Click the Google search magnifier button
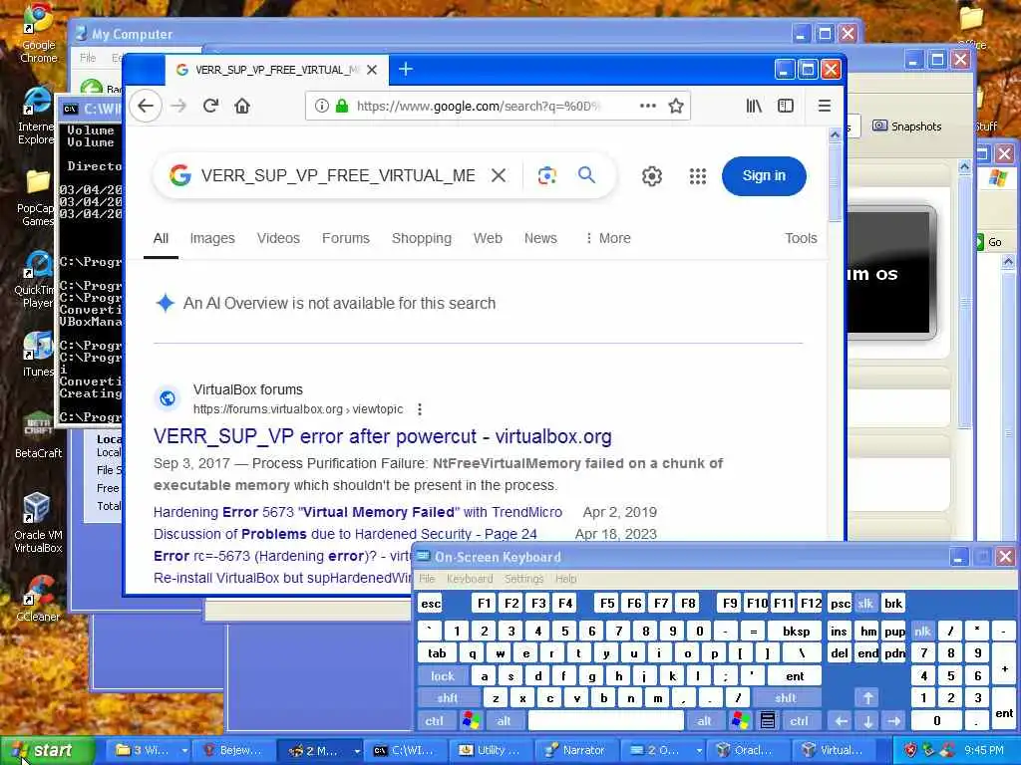 (586, 175)
